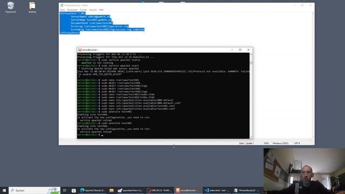Open File Explorer from the taskbar
345x194 pixels.
pos(112,190)
